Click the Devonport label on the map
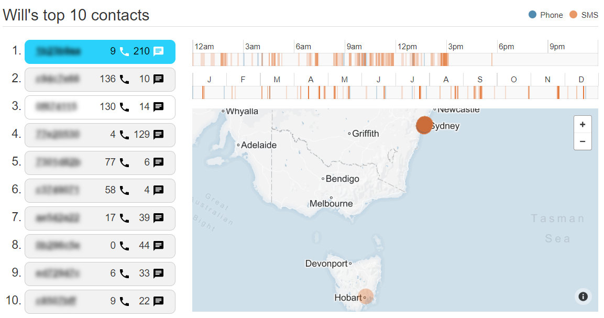The height and width of the screenshot is (318, 604). coord(326,264)
